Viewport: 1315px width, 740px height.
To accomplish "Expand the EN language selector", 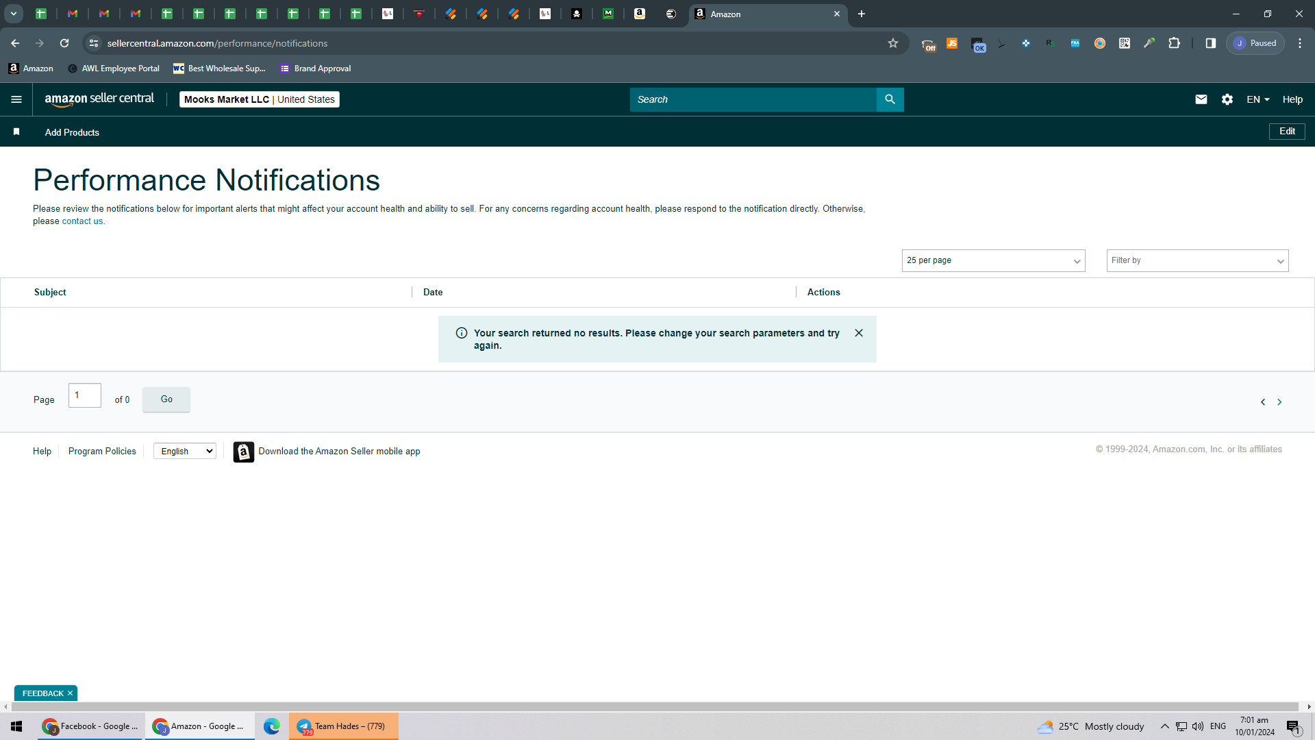I will point(1257,99).
